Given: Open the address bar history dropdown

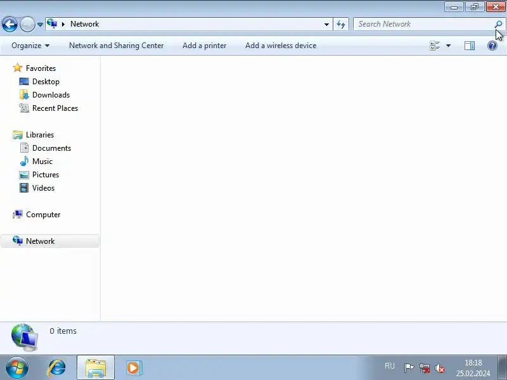Looking at the screenshot, I should pos(326,25).
